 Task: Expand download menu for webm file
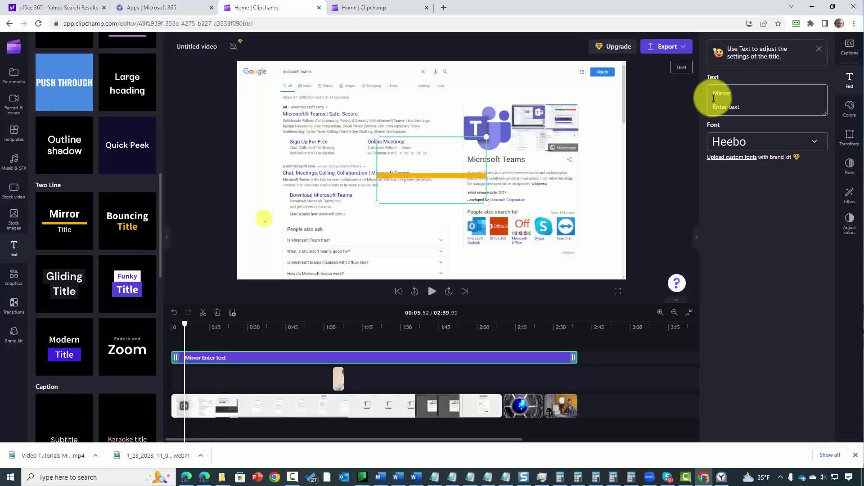(x=201, y=455)
